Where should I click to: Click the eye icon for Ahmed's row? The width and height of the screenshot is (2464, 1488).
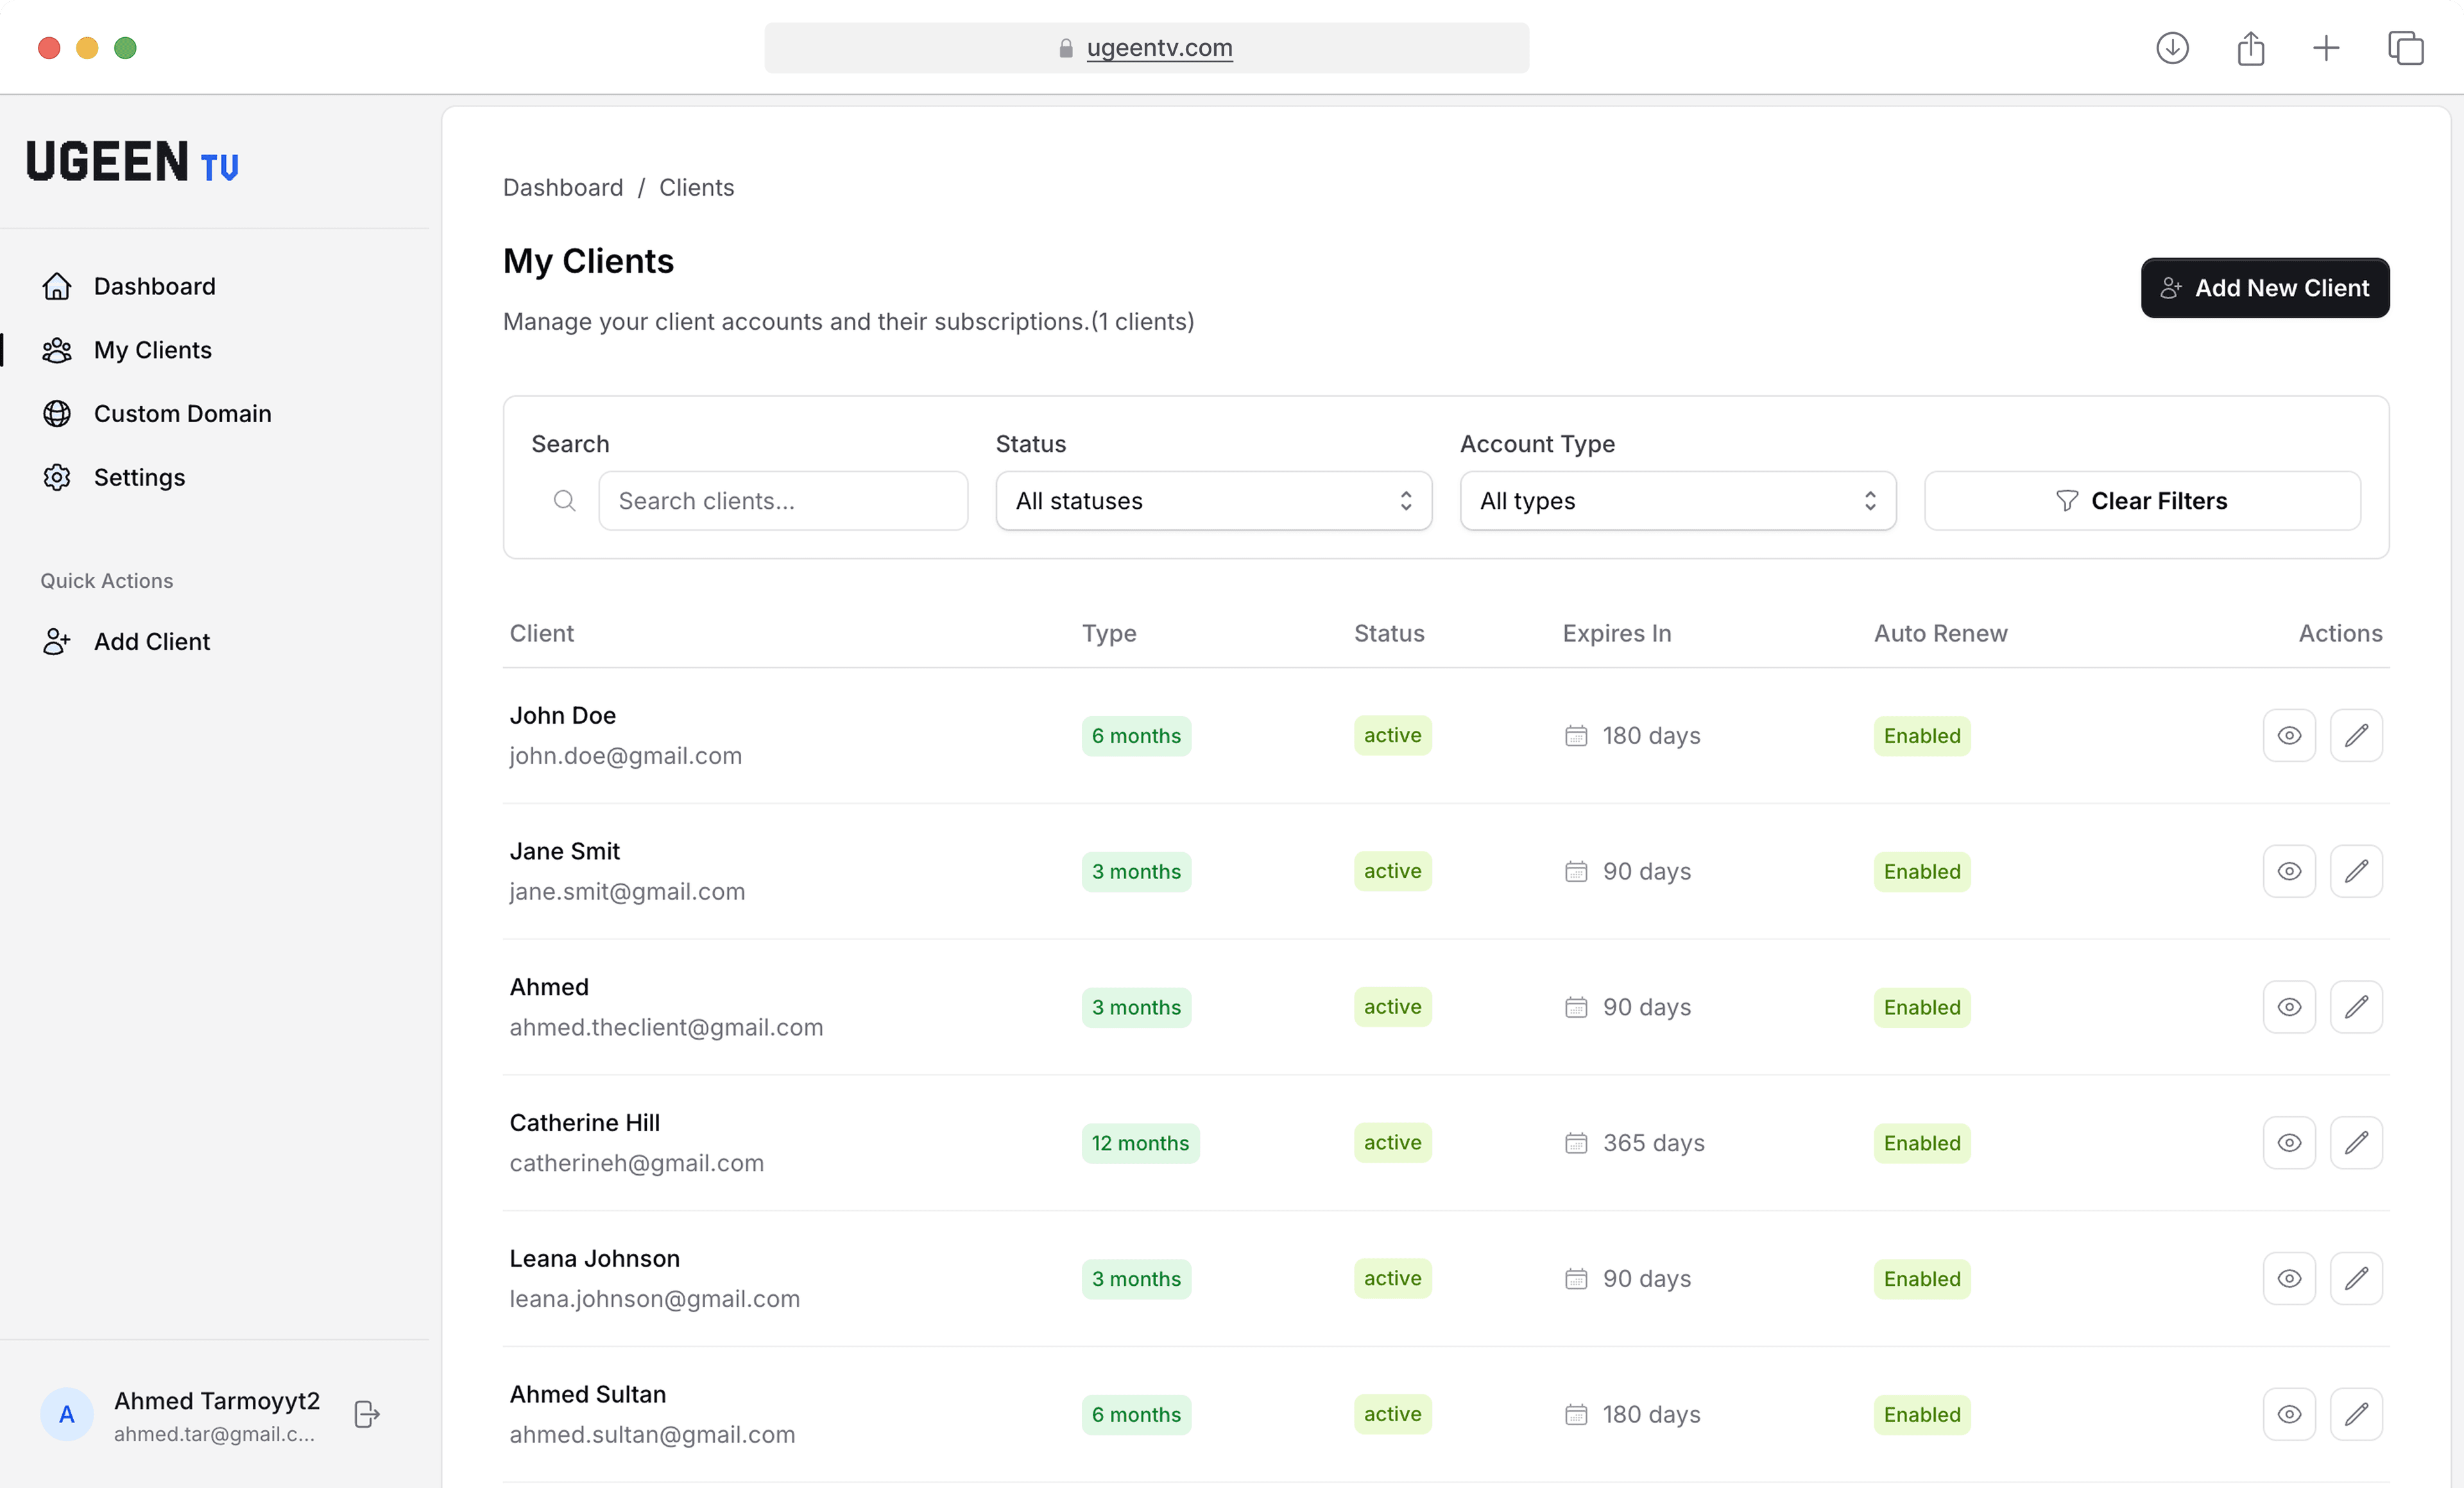coord(2289,1007)
